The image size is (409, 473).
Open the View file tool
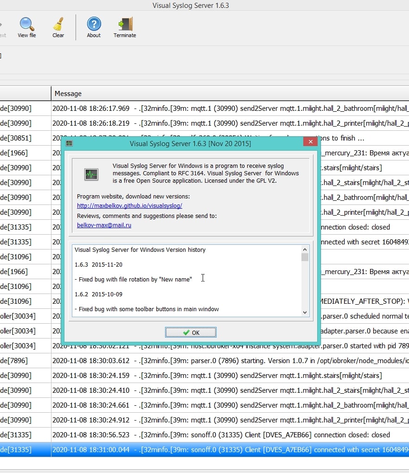click(26, 27)
